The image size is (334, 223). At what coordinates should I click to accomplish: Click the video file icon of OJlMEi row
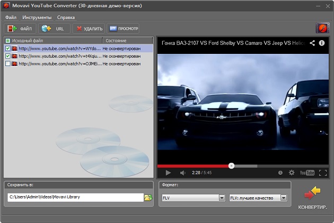(x=14, y=63)
